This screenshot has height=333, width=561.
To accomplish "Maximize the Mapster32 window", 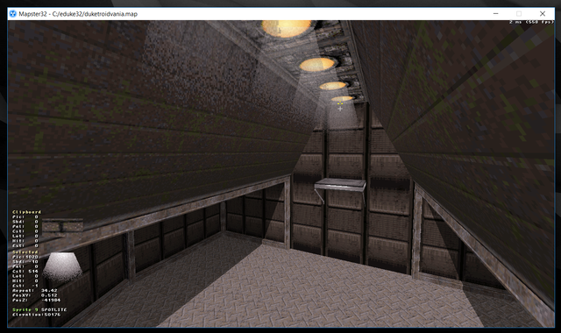I will pos(519,14).
